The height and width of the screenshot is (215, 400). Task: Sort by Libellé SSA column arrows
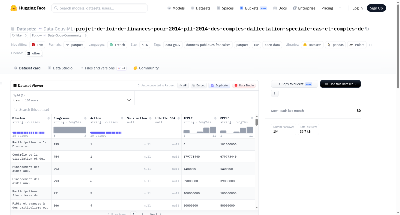178,118
